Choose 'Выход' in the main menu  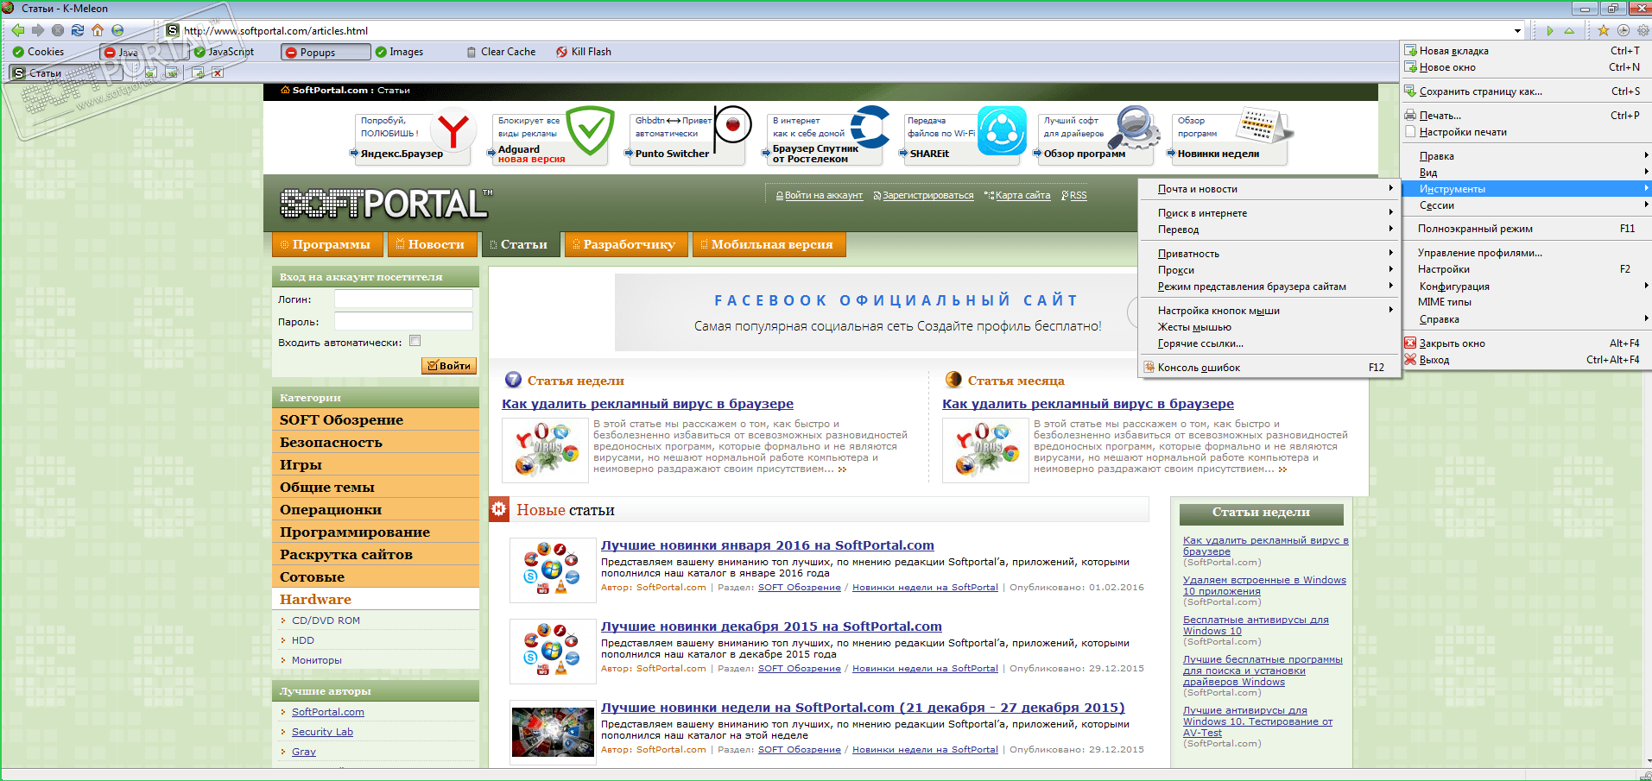(1526, 360)
